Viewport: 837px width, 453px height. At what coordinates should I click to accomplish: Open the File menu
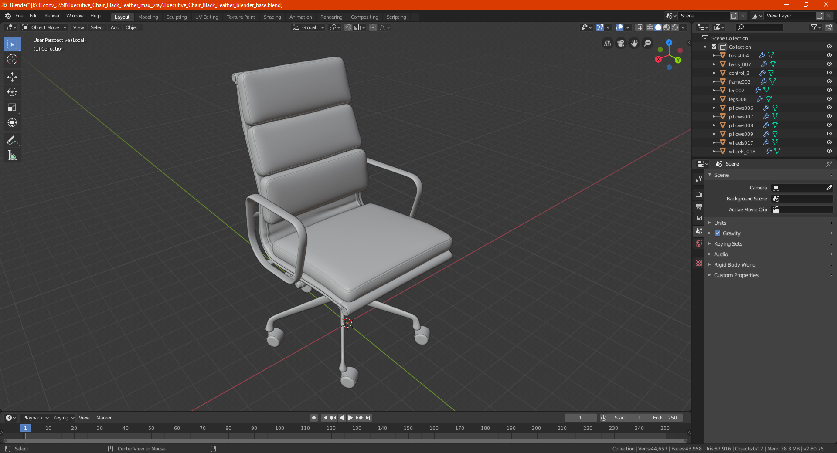(x=19, y=16)
